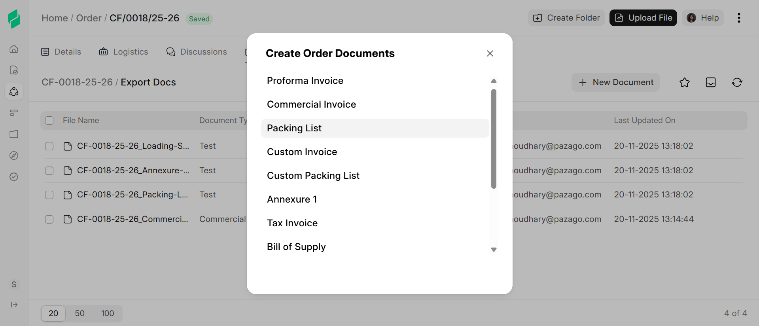
Task: Open file CF-0018-25-26_Commerci...
Action: (132, 219)
